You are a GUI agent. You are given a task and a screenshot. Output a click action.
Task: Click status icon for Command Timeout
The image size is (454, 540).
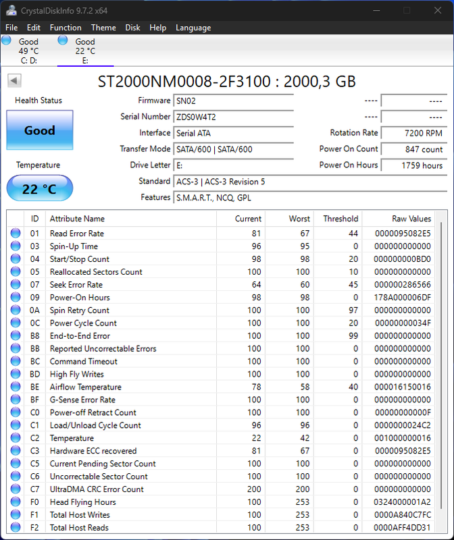click(16, 361)
